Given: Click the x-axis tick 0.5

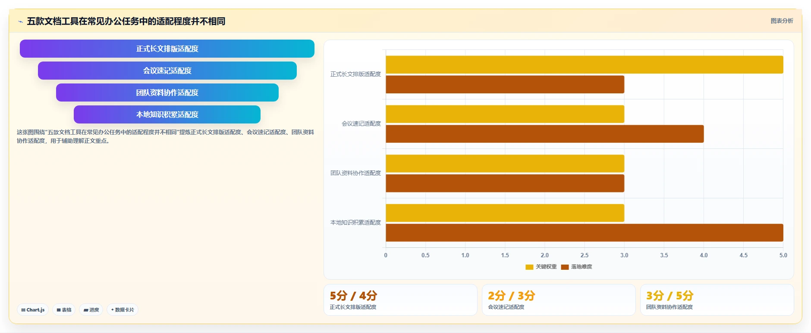Looking at the screenshot, I should tap(425, 256).
